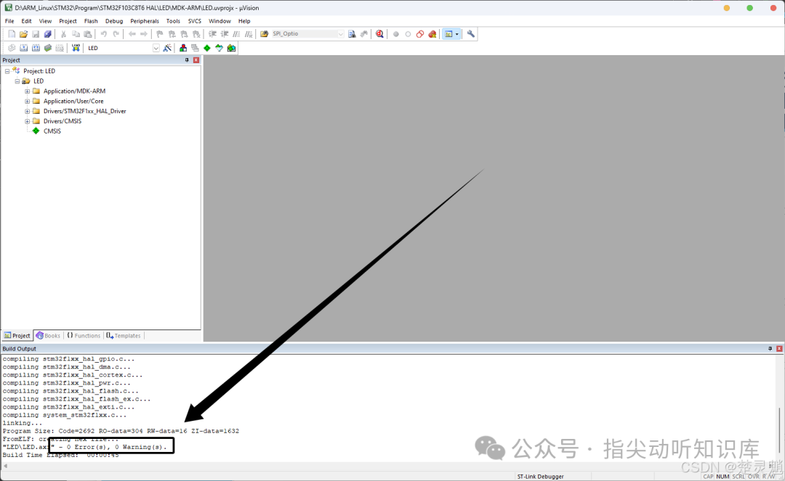Click the Build target icon

(x=23, y=48)
